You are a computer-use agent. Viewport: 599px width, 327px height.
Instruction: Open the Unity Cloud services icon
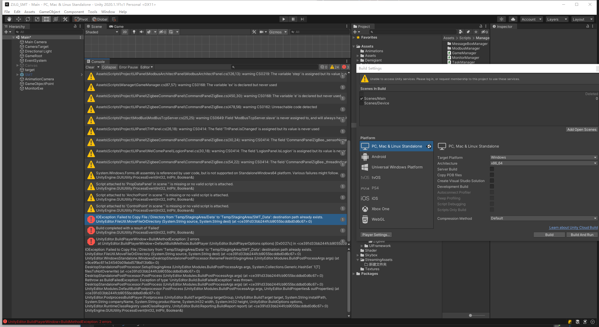click(513, 19)
